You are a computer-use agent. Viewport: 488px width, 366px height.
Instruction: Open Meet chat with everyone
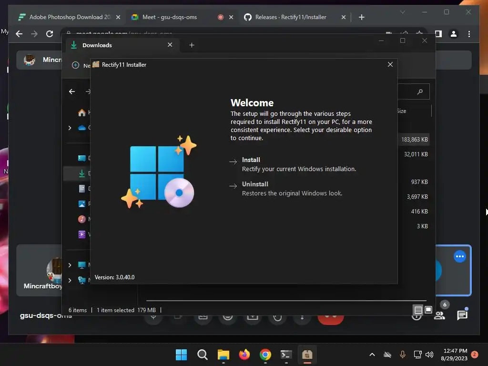(462, 315)
